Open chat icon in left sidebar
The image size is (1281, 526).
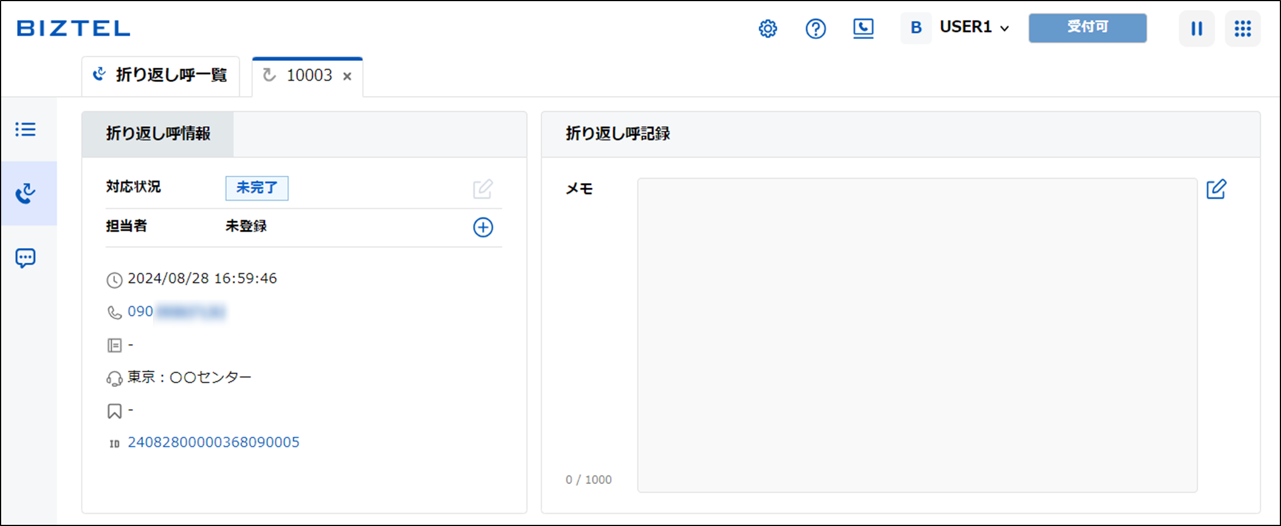26,258
